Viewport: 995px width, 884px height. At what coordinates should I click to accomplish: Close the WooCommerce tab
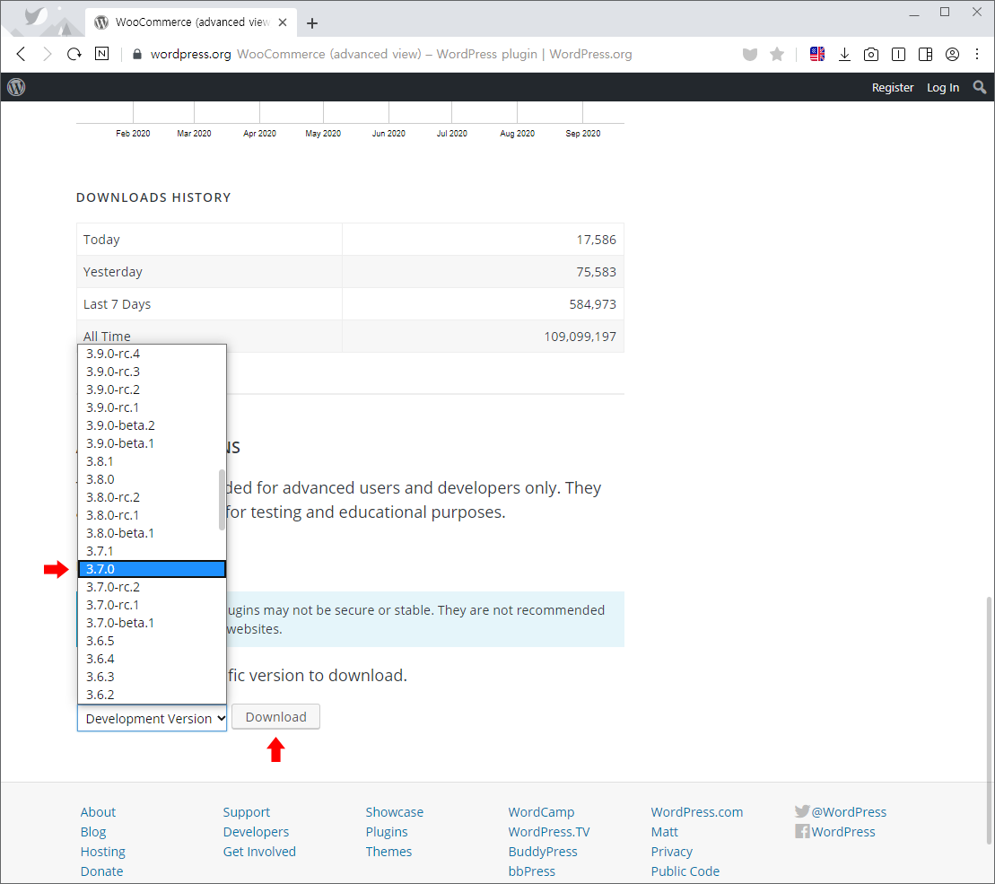pos(283,22)
